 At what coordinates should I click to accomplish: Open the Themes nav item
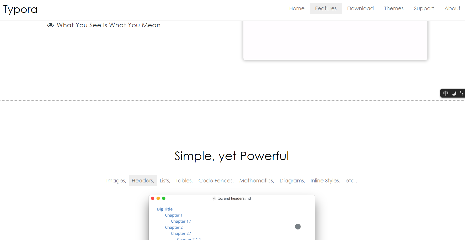394,8
